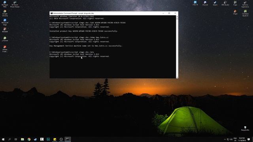Open the network status tray icon
Image resolution: width=253 pixels, height=142 pixels.
228,139
